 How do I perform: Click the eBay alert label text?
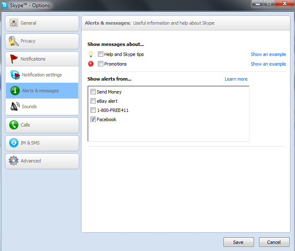pos(107,101)
